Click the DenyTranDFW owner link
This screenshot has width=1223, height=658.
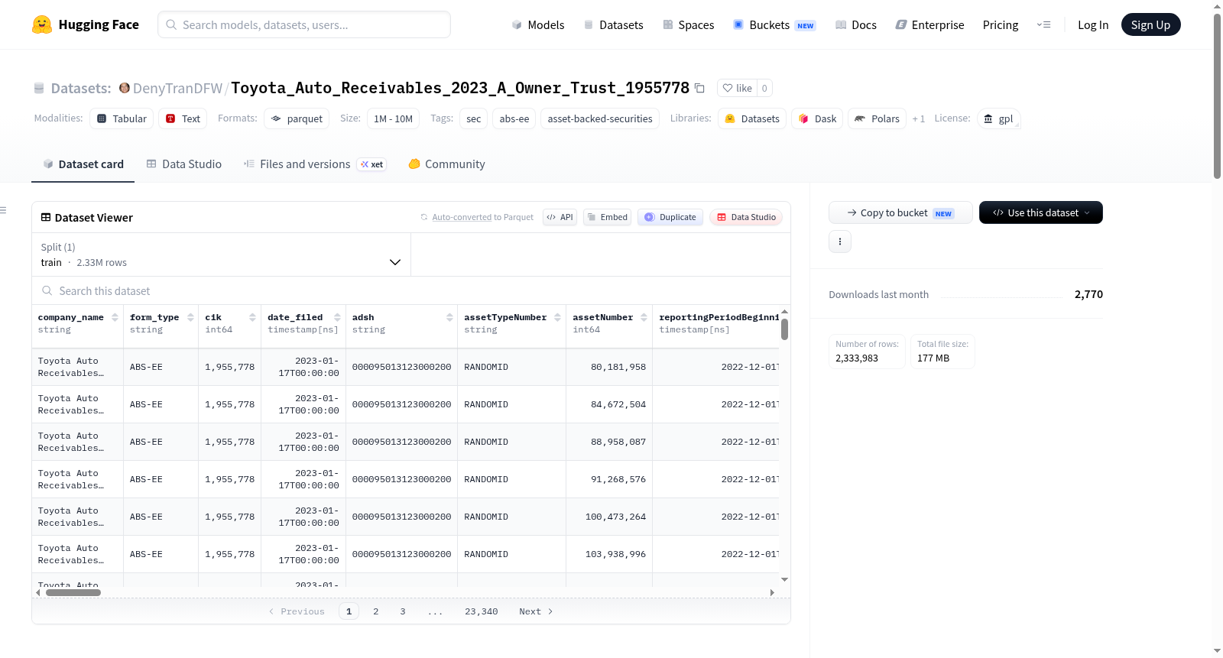tap(177, 88)
